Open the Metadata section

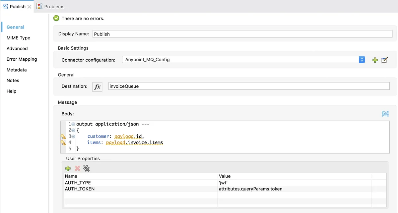click(x=17, y=70)
